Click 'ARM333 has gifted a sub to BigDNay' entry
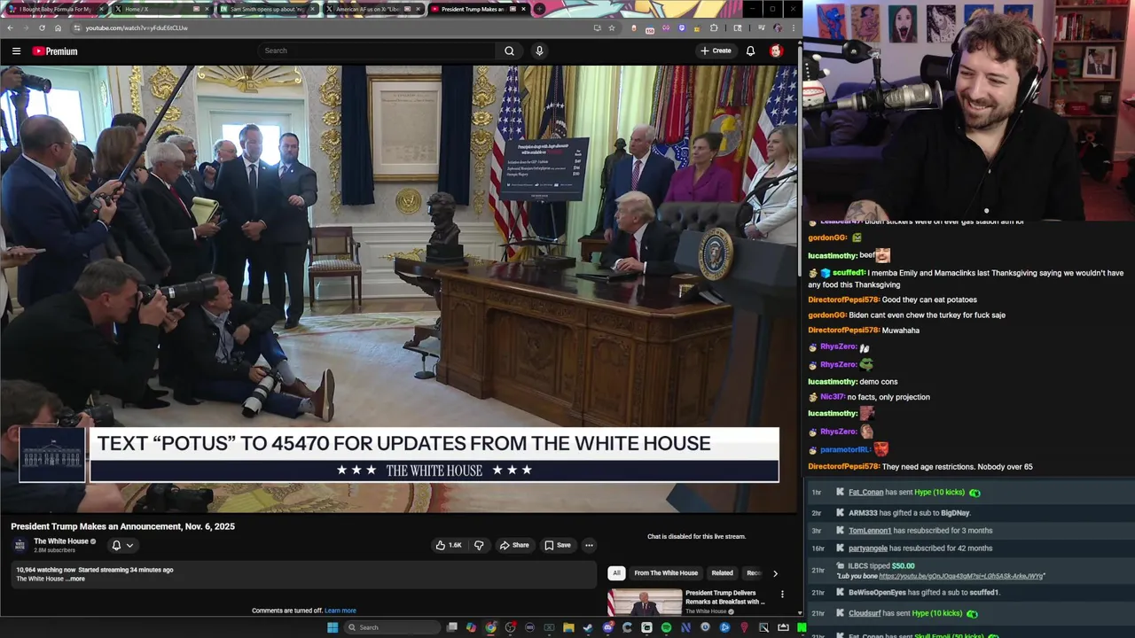This screenshot has width=1135, height=638. (x=909, y=513)
